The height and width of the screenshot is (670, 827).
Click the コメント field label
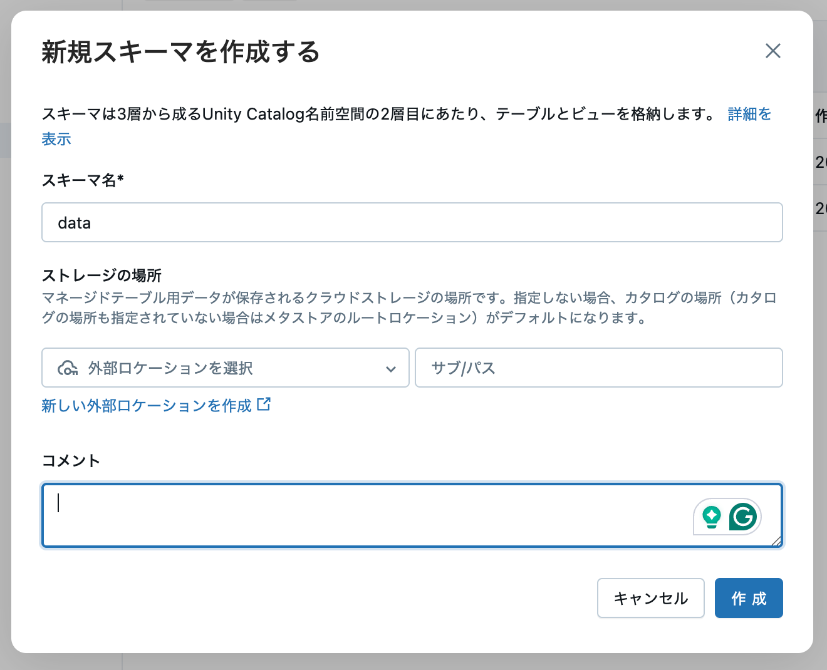71,461
